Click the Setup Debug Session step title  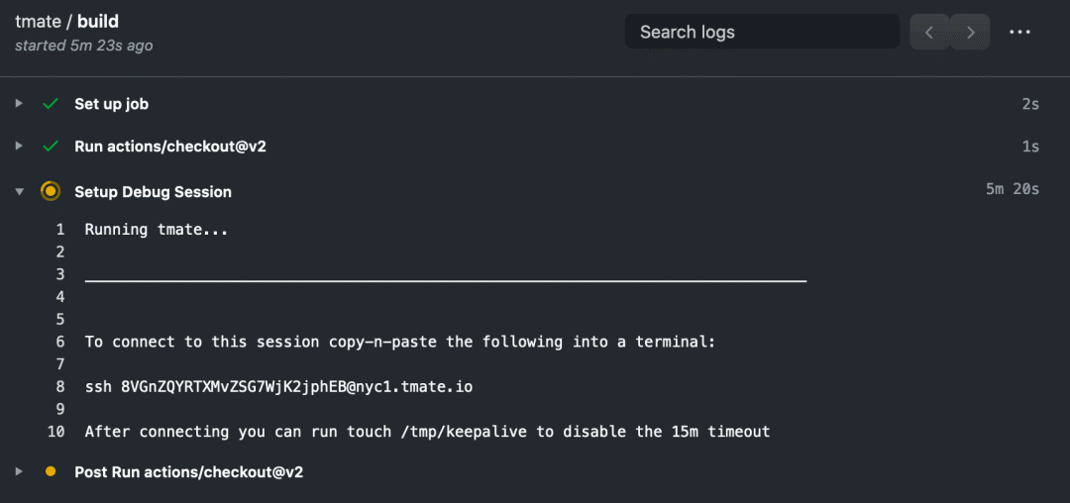pyautogui.click(x=153, y=192)
